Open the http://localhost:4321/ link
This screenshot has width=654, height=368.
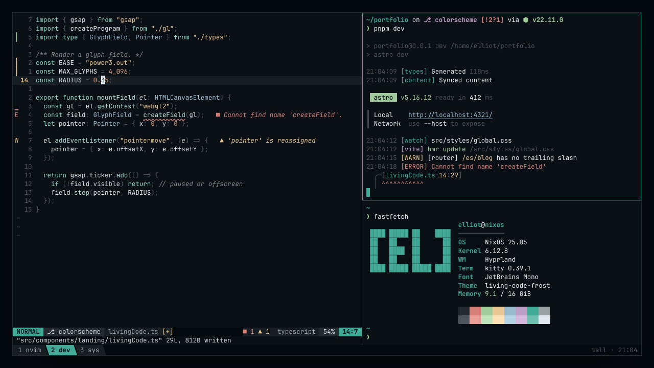coord(450,115)
